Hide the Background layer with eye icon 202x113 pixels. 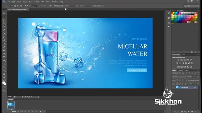pos(173,87)
